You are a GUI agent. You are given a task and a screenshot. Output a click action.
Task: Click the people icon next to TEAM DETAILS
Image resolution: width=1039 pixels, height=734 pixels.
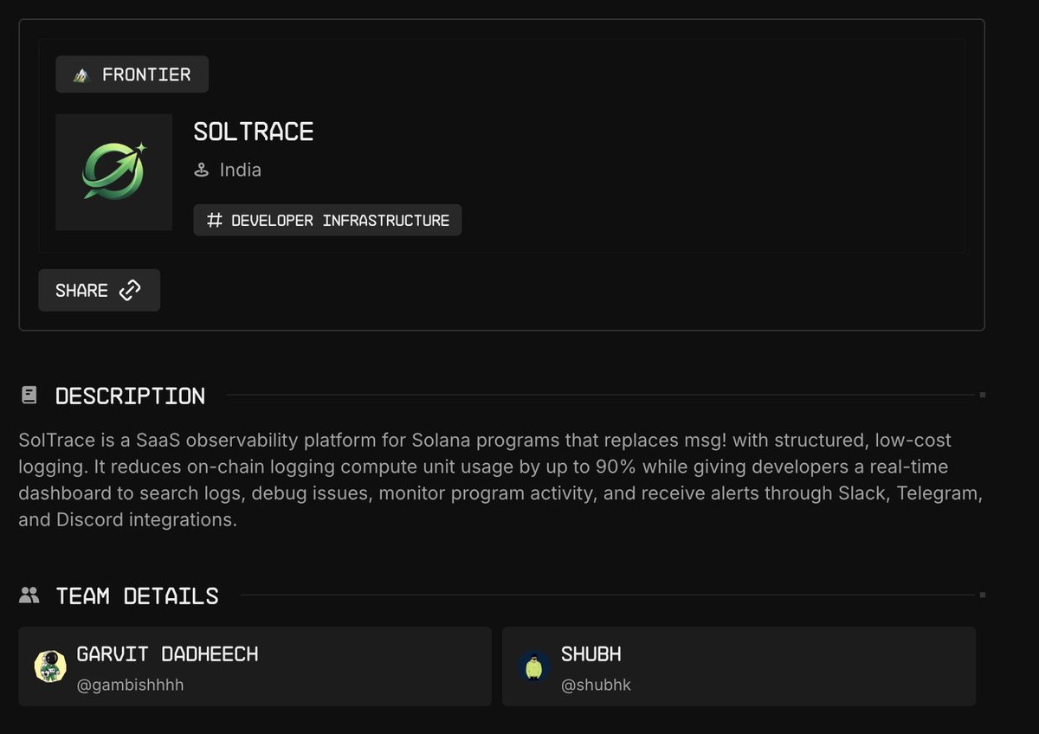coord(29,596)
